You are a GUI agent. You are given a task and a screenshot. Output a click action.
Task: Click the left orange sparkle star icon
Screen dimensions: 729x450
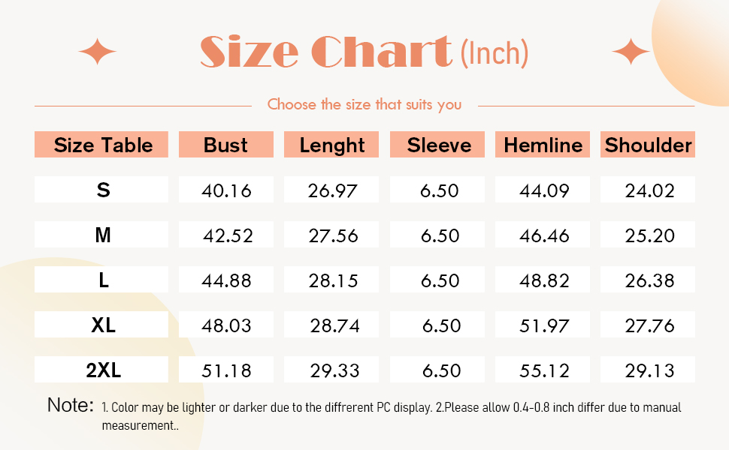98,52
